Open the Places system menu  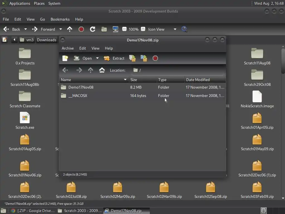pos(39,3)
